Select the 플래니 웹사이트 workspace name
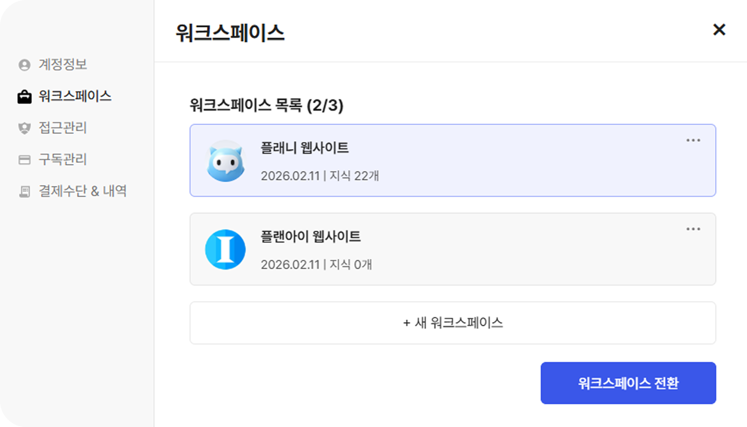Screen dimensions: 747x427 click(x=305, y=148)
